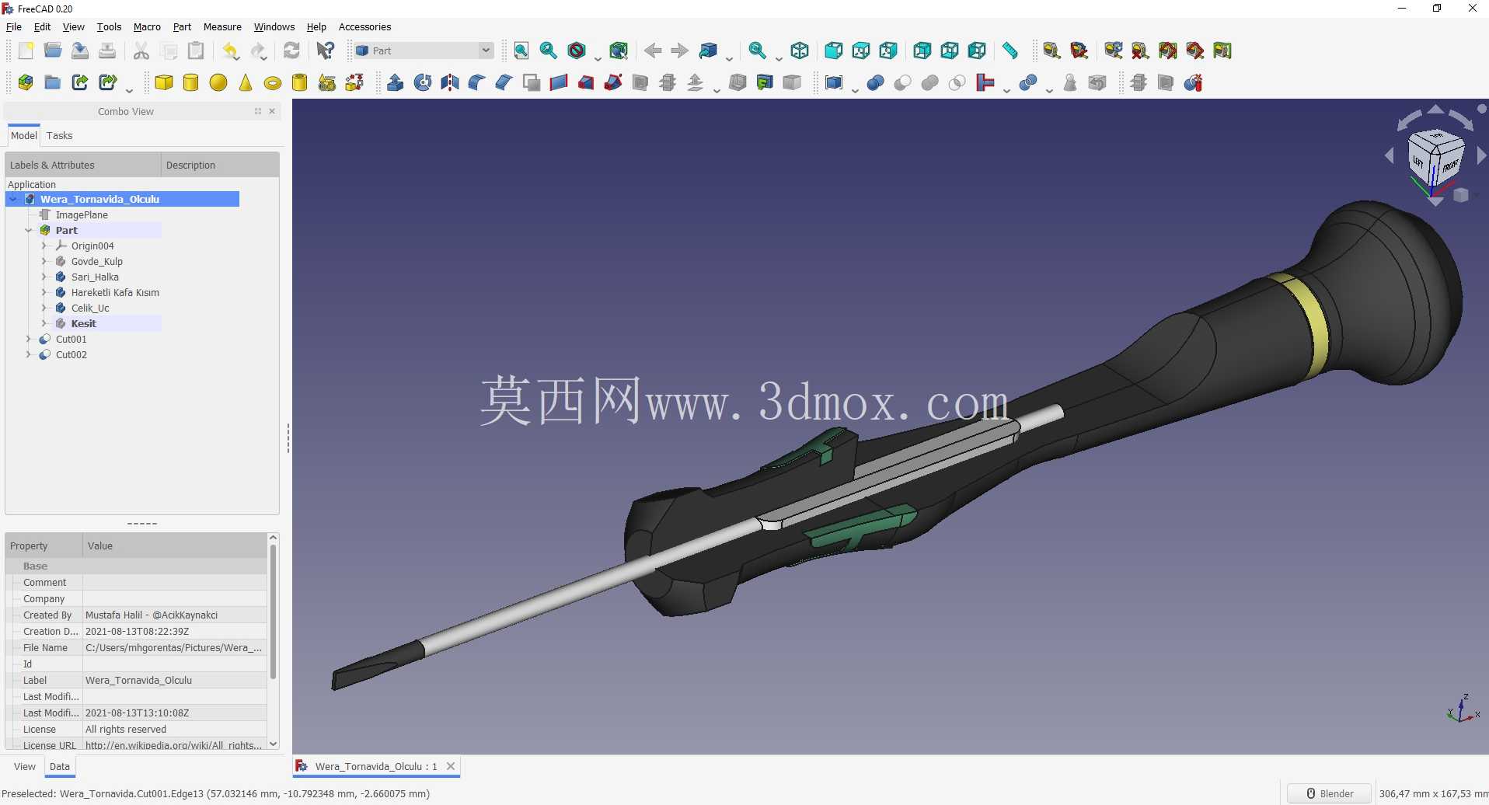Click the Measure distance ruler icon
The image size is (1489, 805).
pyautogui.click(x=1010, y=51)
